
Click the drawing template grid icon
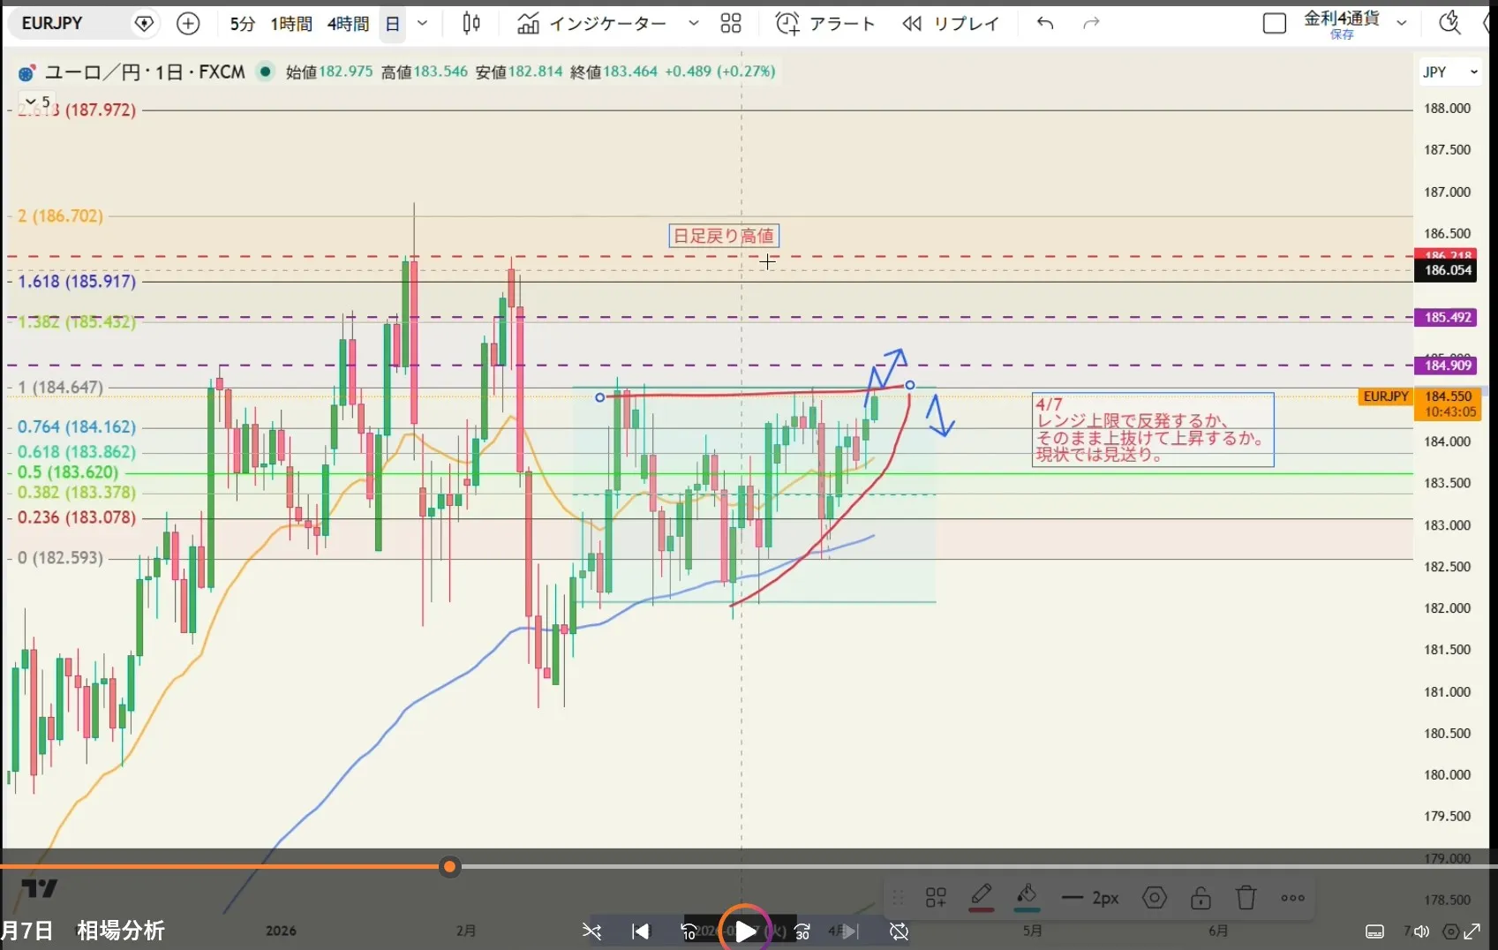(936, 899)
